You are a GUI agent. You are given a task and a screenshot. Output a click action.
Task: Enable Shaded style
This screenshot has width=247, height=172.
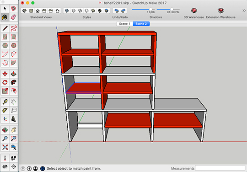click(x=93, y=11)
